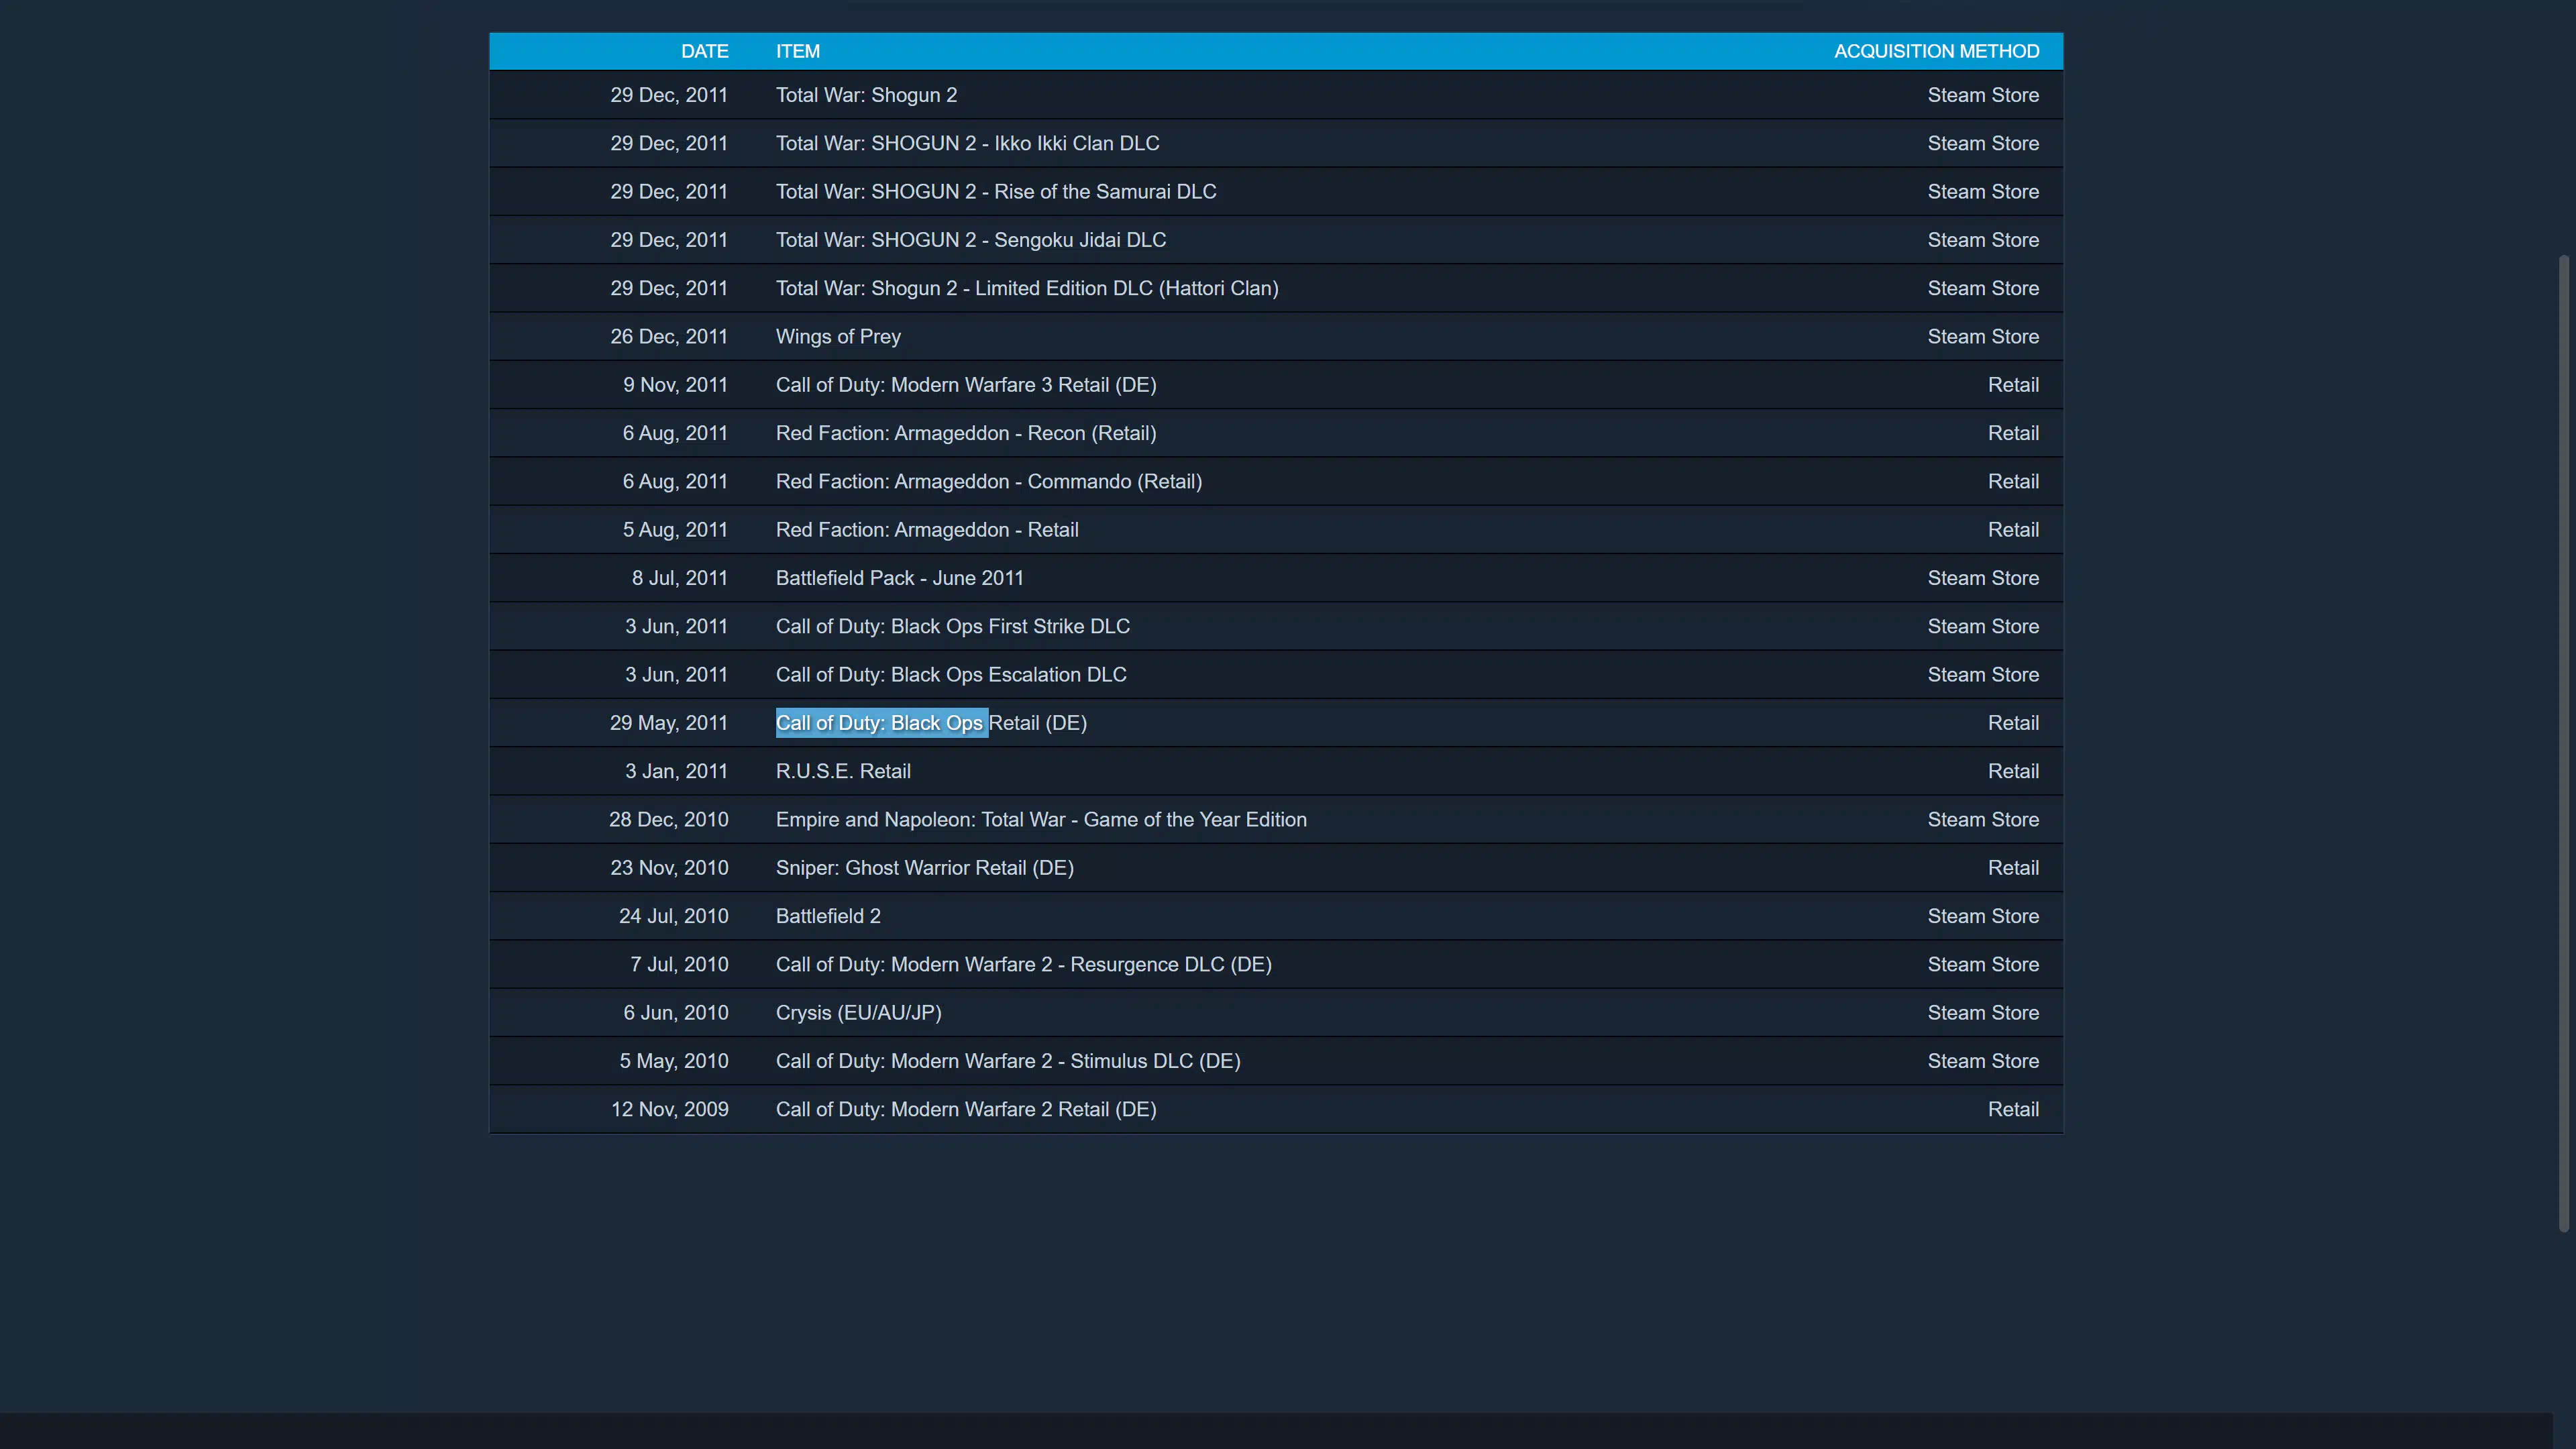Click the Crysis (EU/AU/JP) item

pyautogui.click(x=859, y=1013)
